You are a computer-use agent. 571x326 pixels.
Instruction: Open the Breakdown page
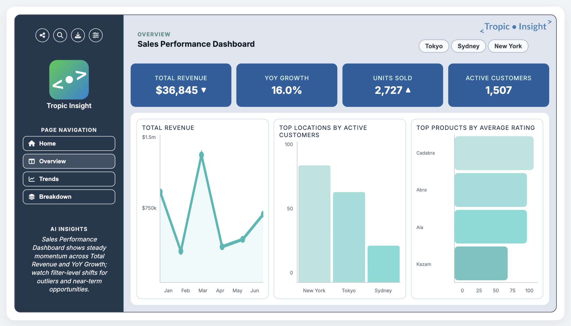click(x=69, y=197)
